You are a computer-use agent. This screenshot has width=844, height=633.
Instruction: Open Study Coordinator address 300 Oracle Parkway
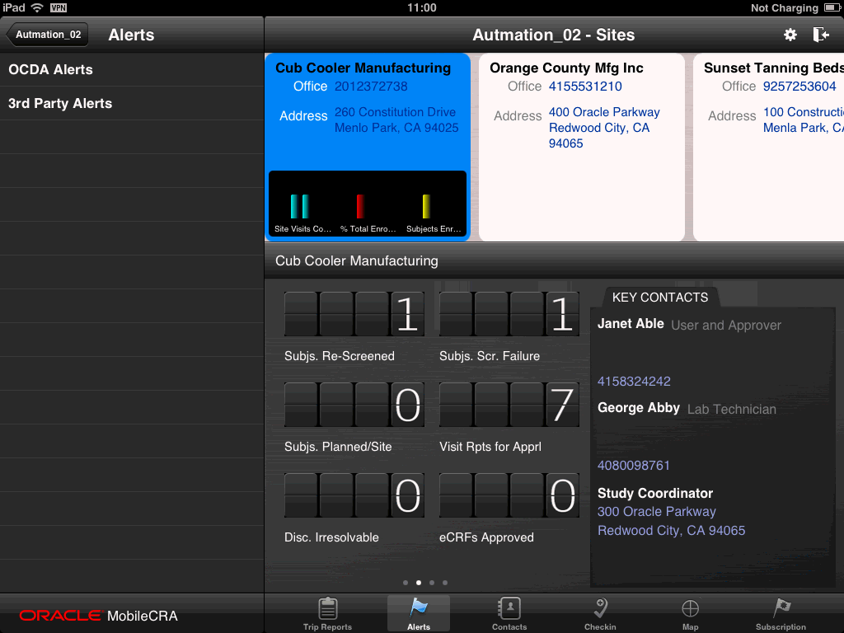click(671, 521)
